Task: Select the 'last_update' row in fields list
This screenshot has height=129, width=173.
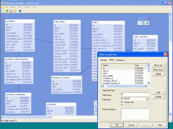Action: click(x=124, y=76)
